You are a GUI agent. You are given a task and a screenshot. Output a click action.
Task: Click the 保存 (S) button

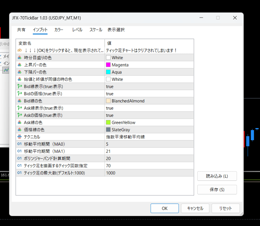(x=217, y=190)
